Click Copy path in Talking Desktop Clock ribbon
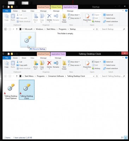129x141 pixels. 22,65
